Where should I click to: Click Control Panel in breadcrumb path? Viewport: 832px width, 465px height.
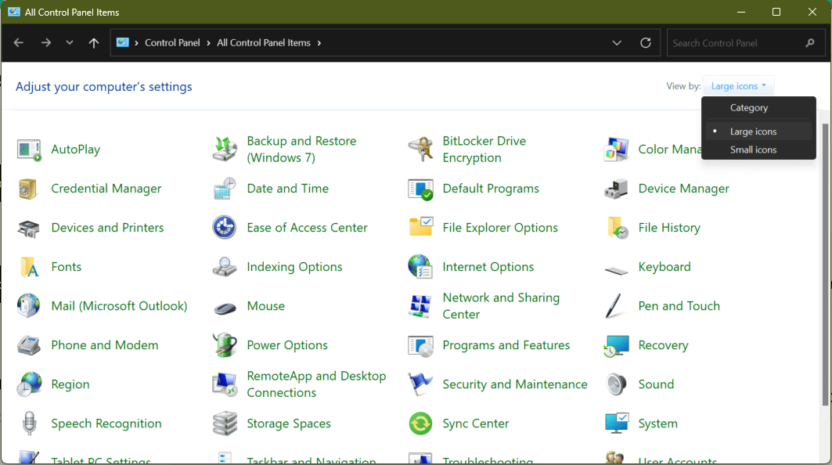(x=172, y=43)
